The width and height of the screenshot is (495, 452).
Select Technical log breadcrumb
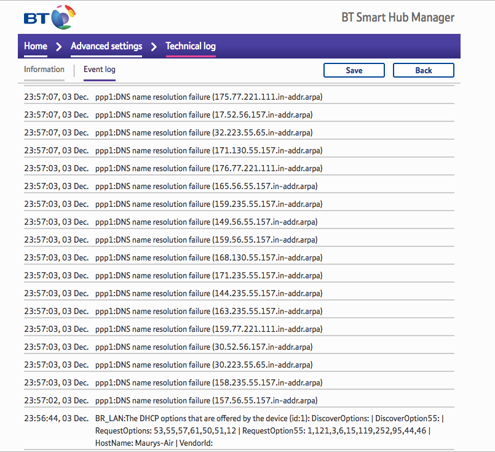click(191, 46)
